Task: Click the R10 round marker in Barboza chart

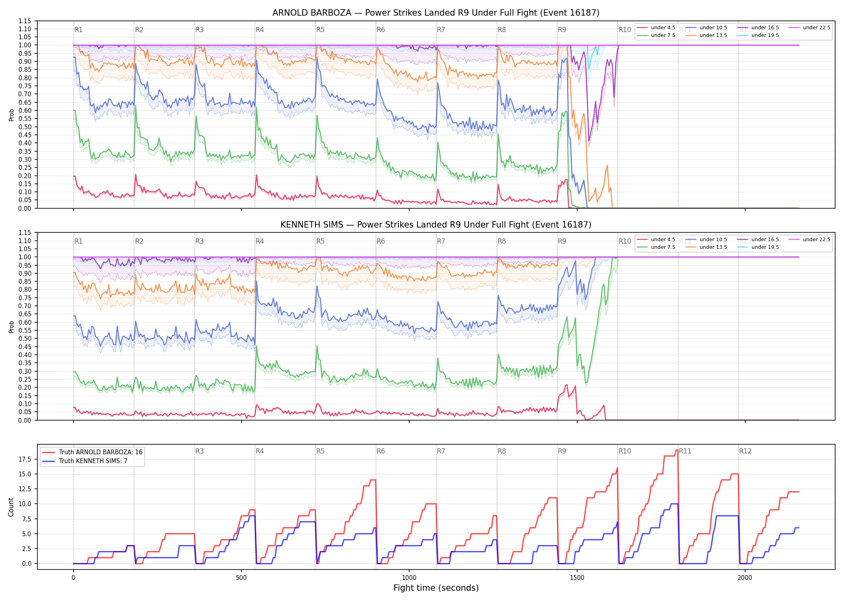Action: tap(625, 30)
